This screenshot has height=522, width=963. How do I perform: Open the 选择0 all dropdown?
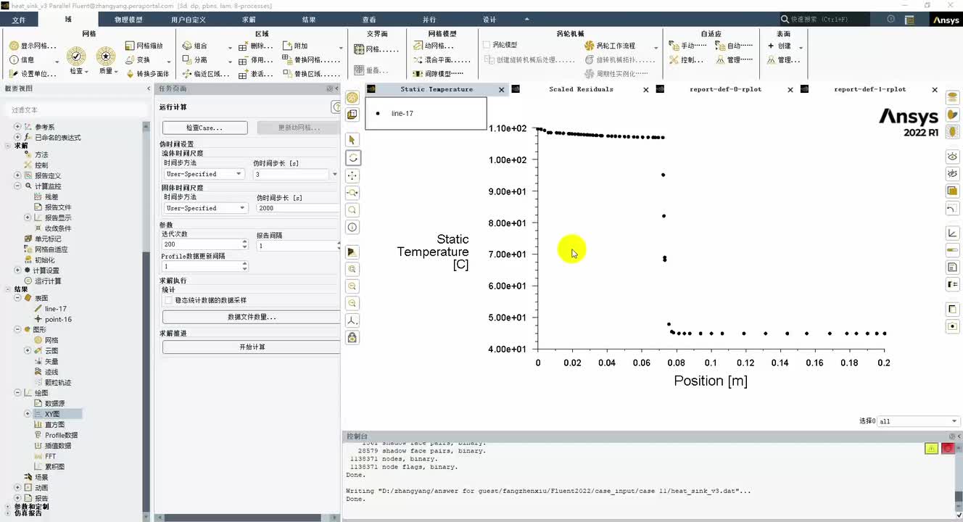[919, 421]
